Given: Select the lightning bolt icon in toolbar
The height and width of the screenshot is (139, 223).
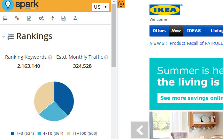Looking at the screenshot, I should click(53, 18).
